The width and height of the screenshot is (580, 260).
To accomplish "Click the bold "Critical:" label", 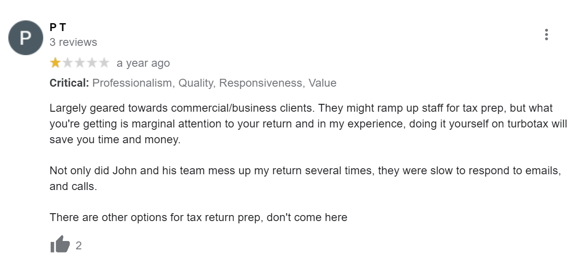I will pos(69,83).
